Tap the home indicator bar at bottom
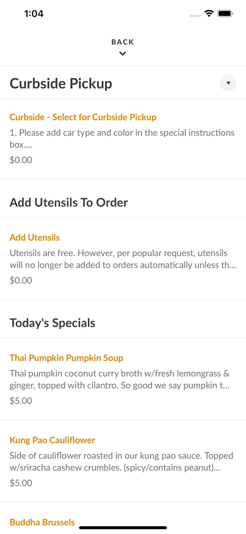The image size is (246, 534). point(123,528)
